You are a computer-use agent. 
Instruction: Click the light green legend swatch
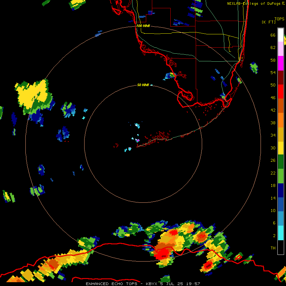pos(281,176)
